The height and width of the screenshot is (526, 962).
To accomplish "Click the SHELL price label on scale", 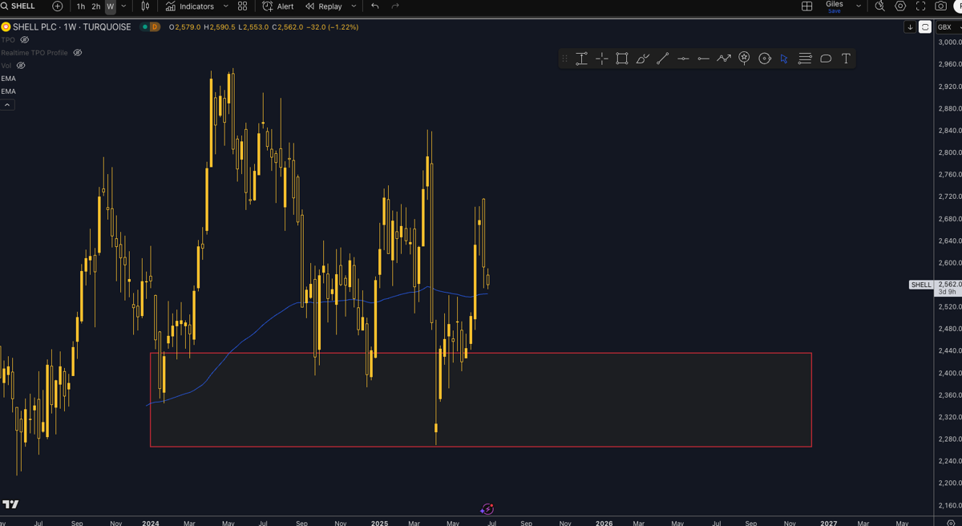I will tap(921, 285).
